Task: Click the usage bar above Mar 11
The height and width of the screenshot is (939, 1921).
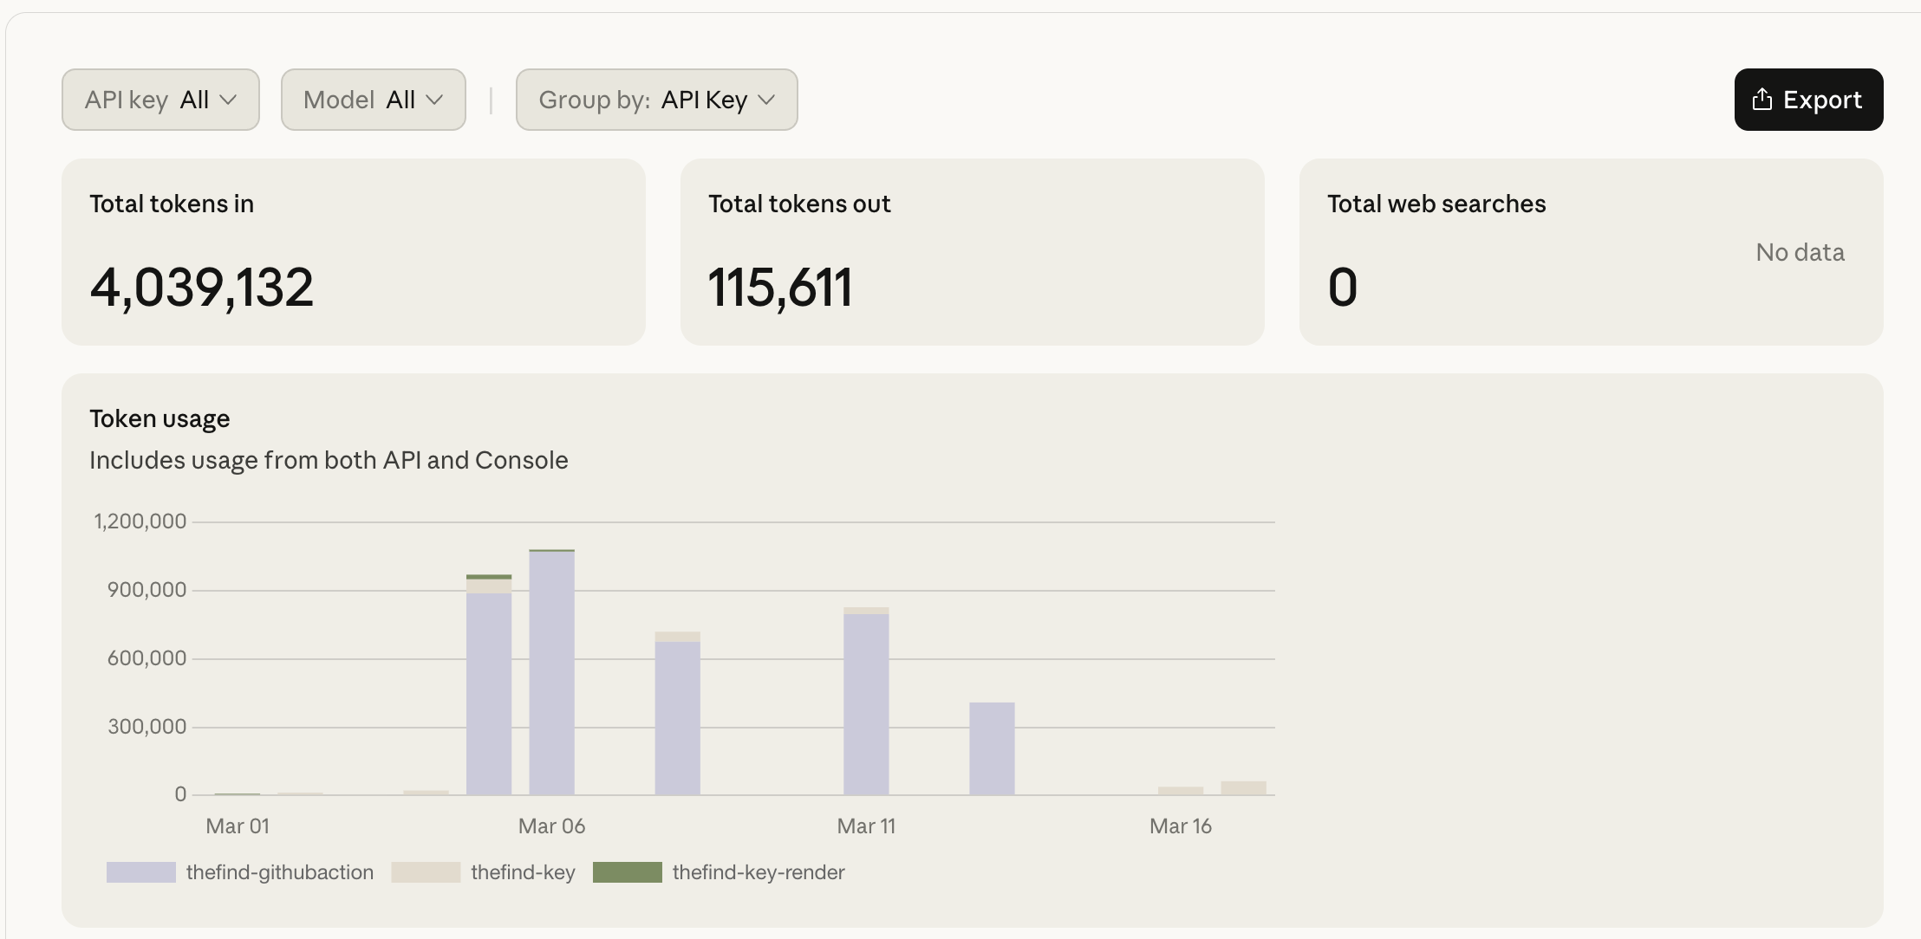Action: (x=865, y=702)
